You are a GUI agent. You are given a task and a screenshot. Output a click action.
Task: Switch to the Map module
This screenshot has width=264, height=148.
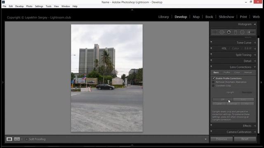tap(196, 17)
